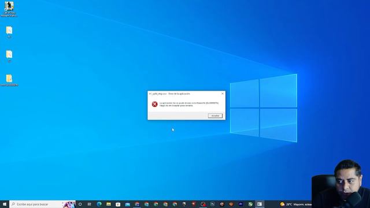Click the highlighted active app taskbar button
This screenshot has width=370, height=208.
[x=260, y=204]
